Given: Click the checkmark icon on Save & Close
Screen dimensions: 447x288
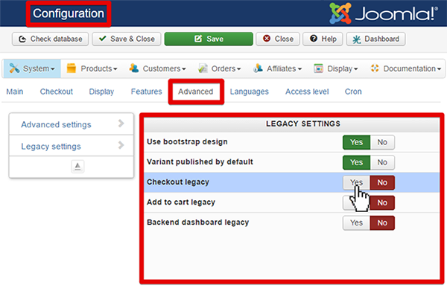Looking at the screenshot, I should [103, 39].
